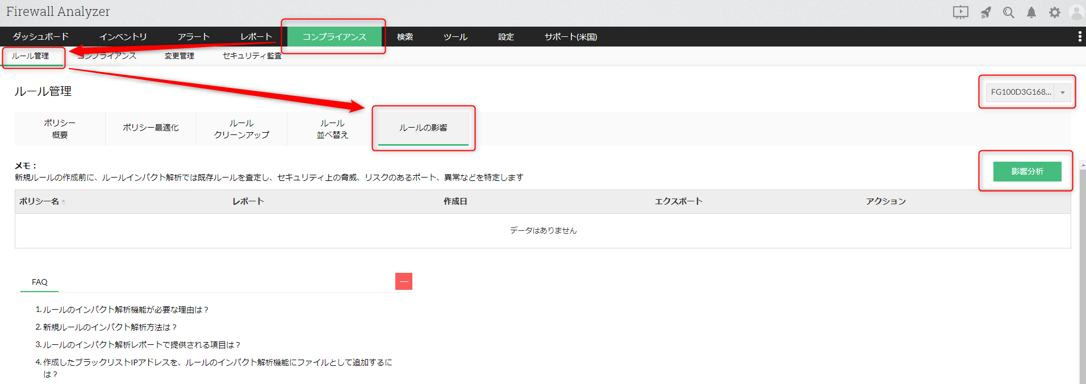
Task: Select the ポリシー最適化 tab
Action: pyautogui.click(x=151, y=129)
